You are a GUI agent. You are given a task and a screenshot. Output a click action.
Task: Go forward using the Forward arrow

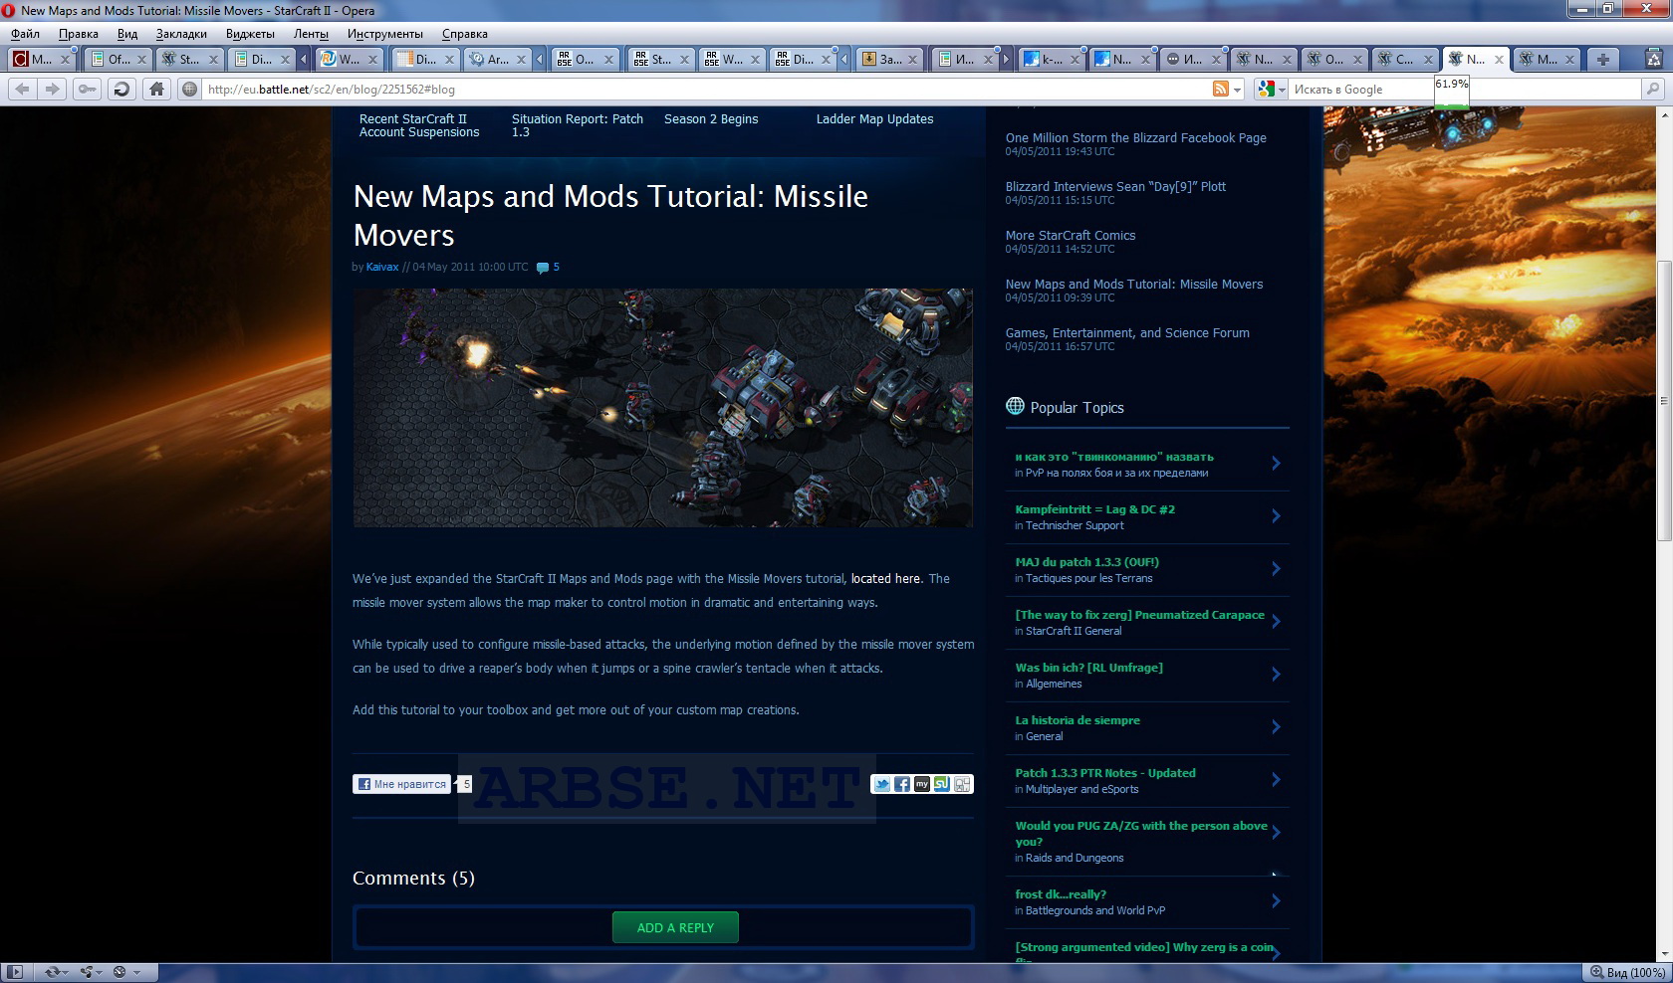pos(52,90)
